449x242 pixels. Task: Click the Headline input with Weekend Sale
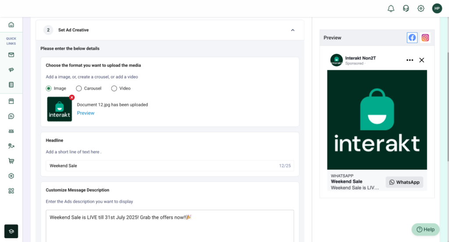click(x=170, y=166)
